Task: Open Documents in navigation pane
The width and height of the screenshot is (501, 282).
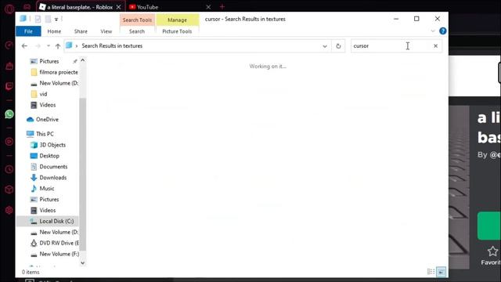Action: 53,167
